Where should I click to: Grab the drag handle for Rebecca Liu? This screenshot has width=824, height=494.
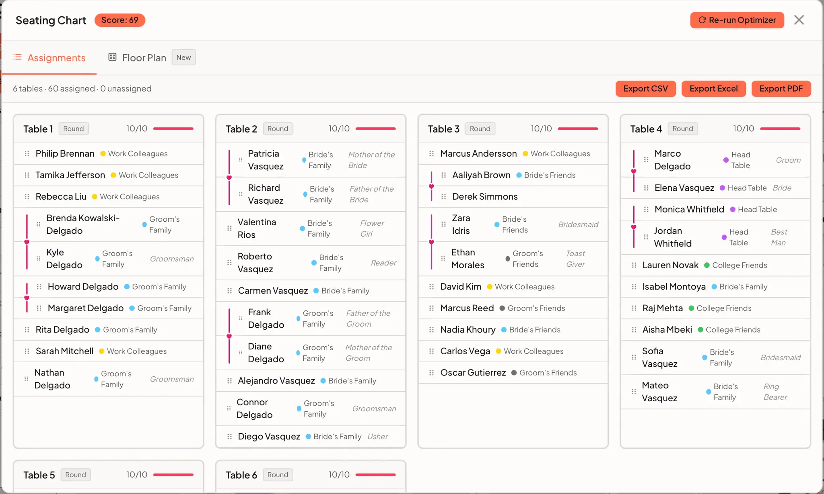click(27, 196)
